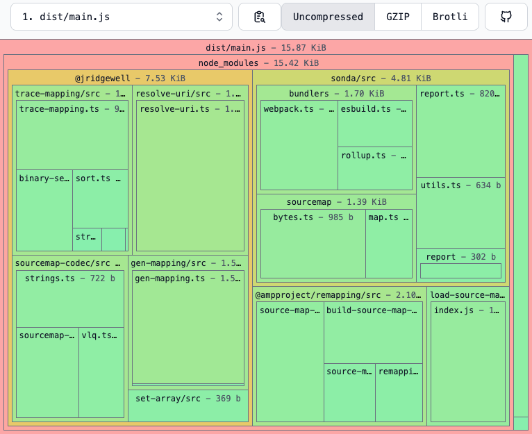Click the trace-mapping.ts tile
This screenshot has height=434, width=532.
point(72,135)
